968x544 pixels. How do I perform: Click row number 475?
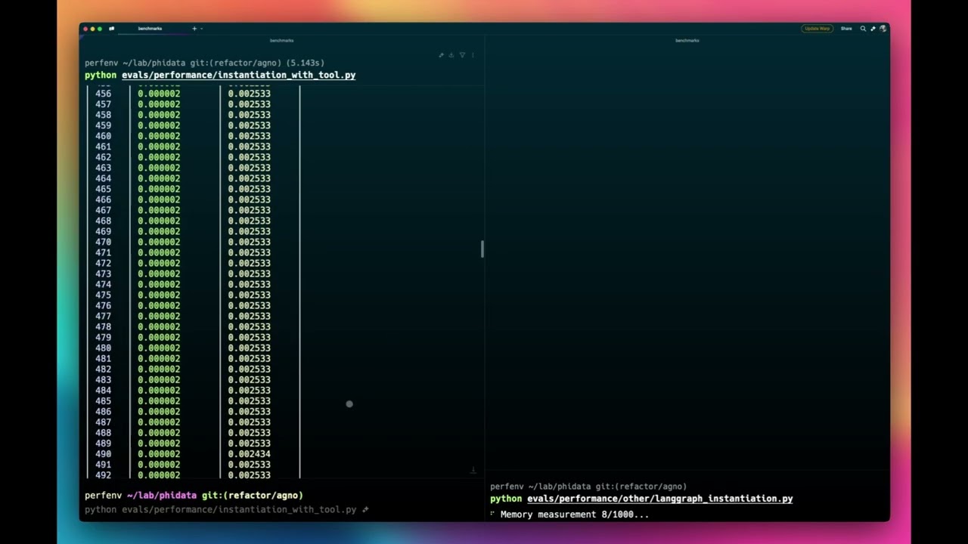pos(103,295)
